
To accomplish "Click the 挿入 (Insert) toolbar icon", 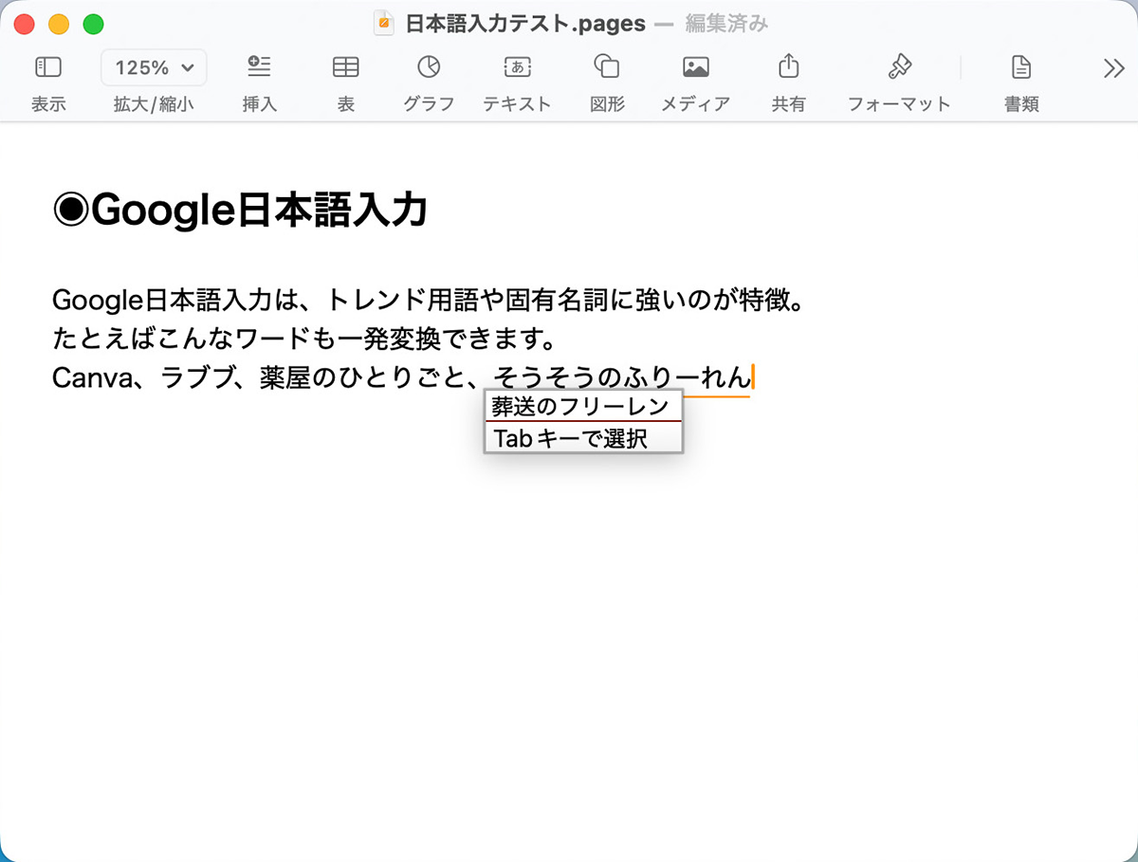I will tap(259, 67).
